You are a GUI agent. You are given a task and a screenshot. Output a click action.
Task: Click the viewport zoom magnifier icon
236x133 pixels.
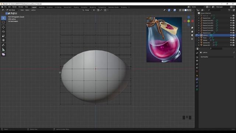(192, 28)
